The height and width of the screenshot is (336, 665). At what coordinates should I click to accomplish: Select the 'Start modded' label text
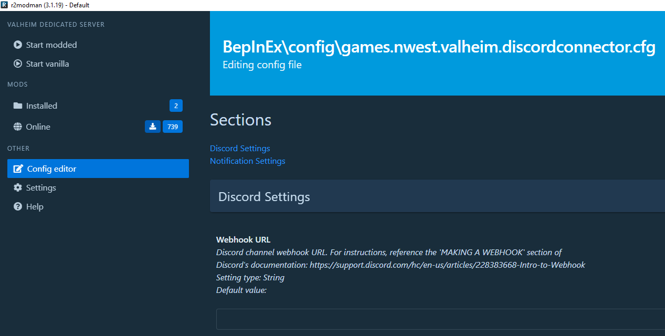51,45
